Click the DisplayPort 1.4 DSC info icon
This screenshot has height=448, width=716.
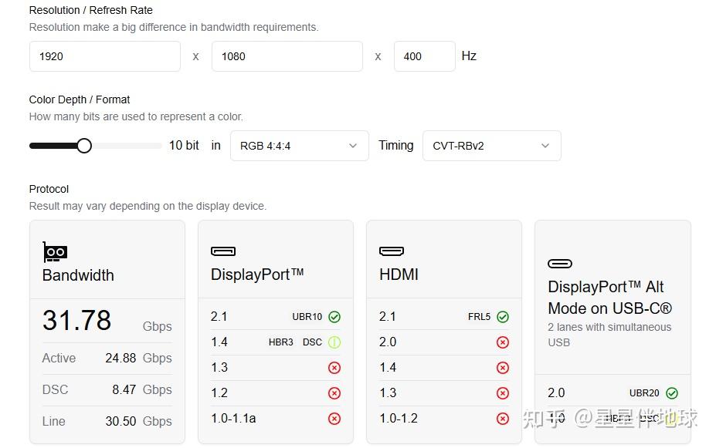click(x=334, y=342)
